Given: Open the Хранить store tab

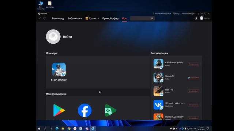Looking at the screenshot, I should [92, 19].
